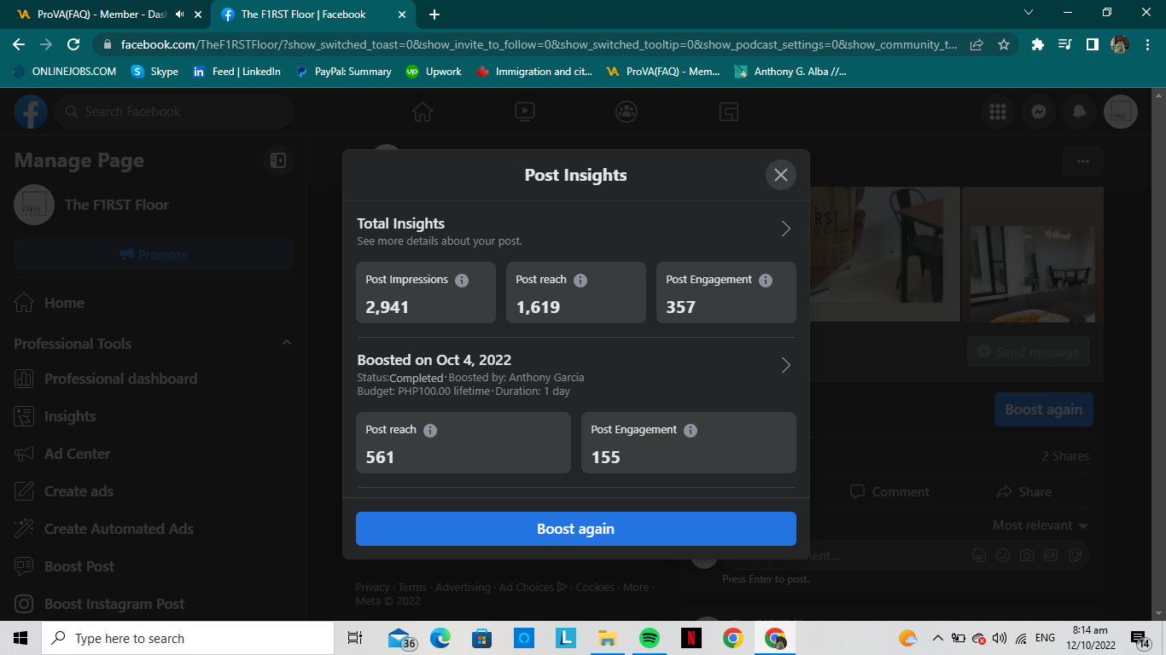Click the Facebook logo icon
Image resolution: width=1166 pixels, height=655 pixels.
tap(31, 112)
